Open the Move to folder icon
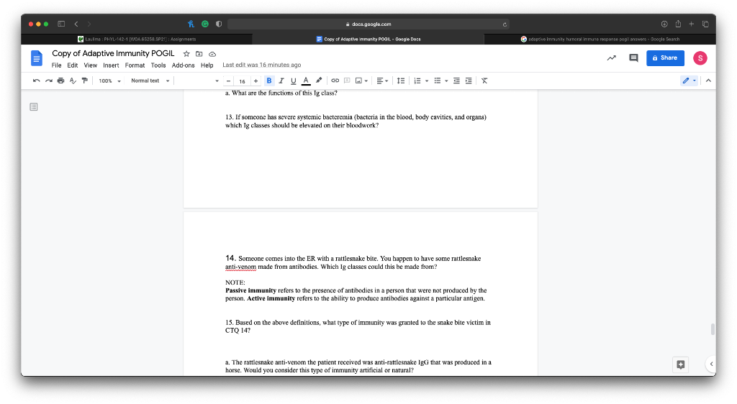The height and width of the screenshot is (404, 737). tap(199, 54)
